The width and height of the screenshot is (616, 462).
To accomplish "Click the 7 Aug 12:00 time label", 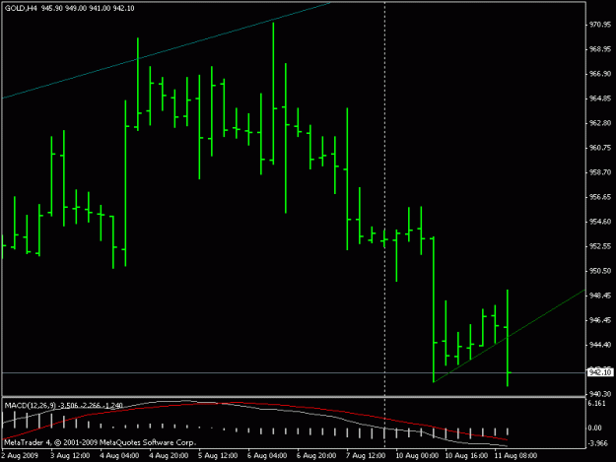I will [x=366, y=456].
